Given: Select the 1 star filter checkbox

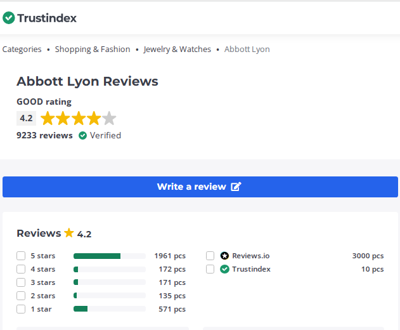Looking at the screenshot, I should pyautogui.click(x=21, y=309).
